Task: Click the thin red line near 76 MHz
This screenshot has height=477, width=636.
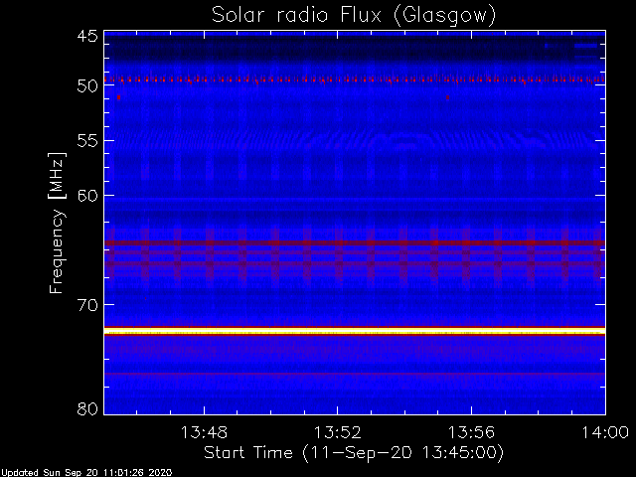Action: (x=355, y=374)
